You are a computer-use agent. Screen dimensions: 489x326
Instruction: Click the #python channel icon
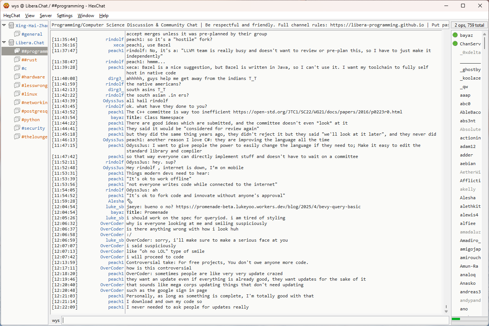pos(17,120)
